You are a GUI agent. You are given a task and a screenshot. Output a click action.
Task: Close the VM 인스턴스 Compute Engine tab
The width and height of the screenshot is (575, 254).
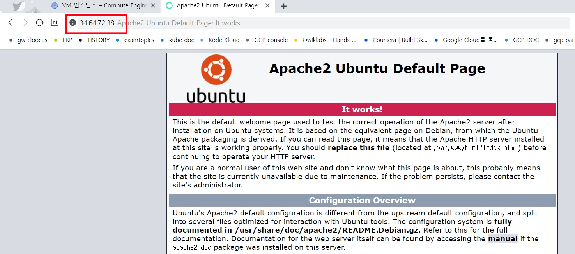point(153,6)
